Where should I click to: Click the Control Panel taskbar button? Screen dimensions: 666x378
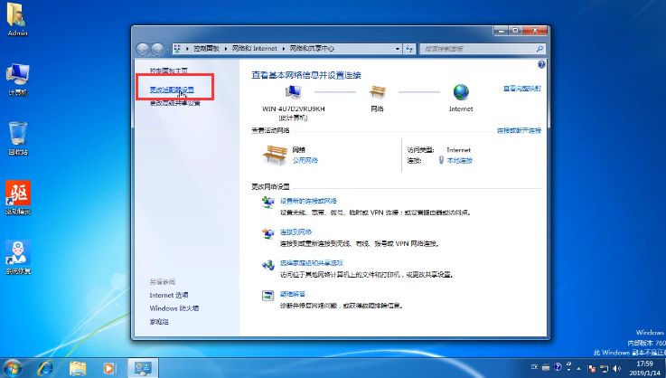pos(143,368)
